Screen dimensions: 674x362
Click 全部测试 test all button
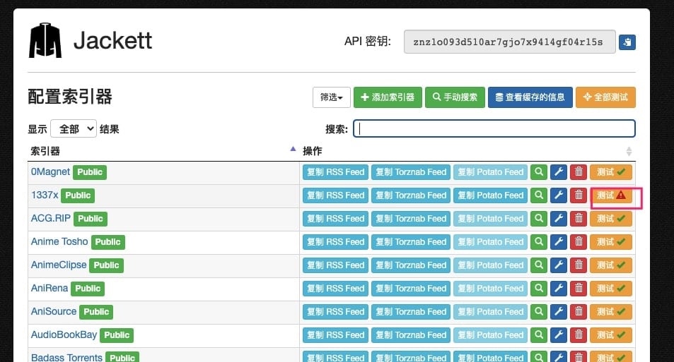605,97
